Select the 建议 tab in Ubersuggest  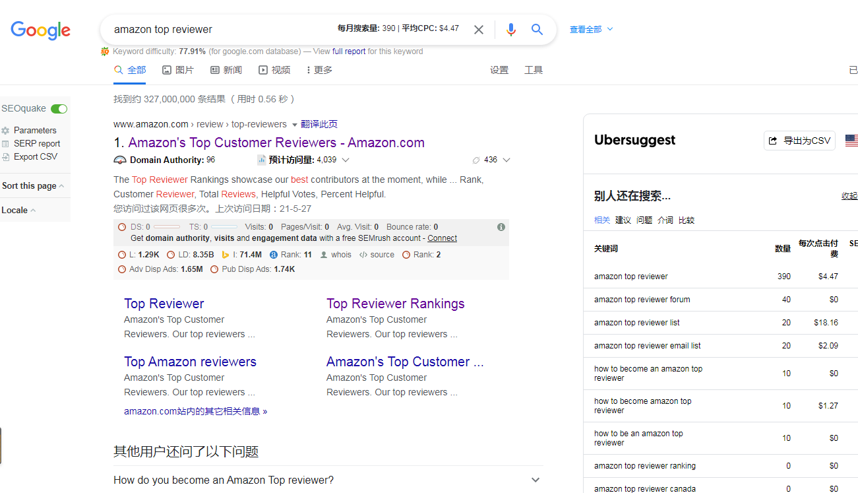pos(623,220)
